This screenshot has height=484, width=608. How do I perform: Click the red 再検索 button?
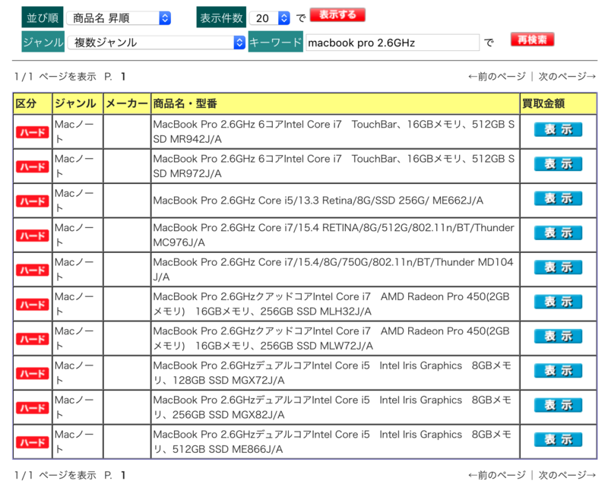click(x=533, y=40)
